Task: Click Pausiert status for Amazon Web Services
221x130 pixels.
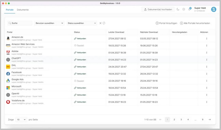Action: (79, 46)
